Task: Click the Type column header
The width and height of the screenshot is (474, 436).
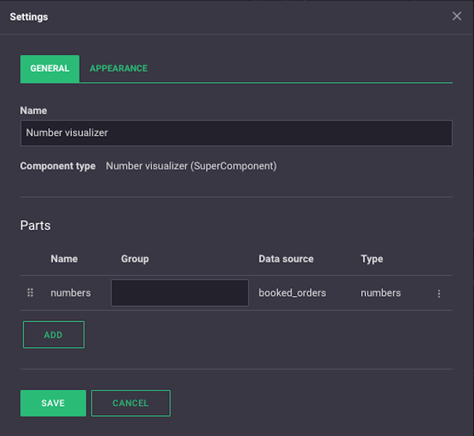Action: coord(372,259)
